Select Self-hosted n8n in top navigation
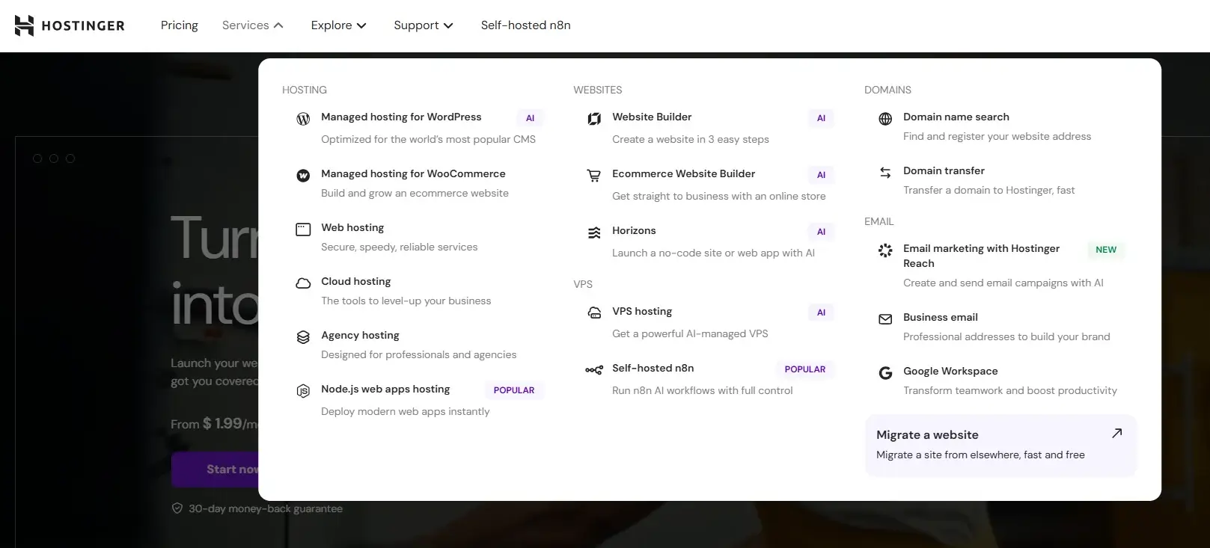Screen dimensions: 1210x548 point(525,25)
